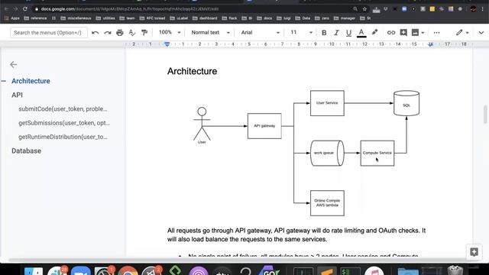The image size is (489, 275).
Task: Click the Undo icon in toolbar
Action: 95,33
